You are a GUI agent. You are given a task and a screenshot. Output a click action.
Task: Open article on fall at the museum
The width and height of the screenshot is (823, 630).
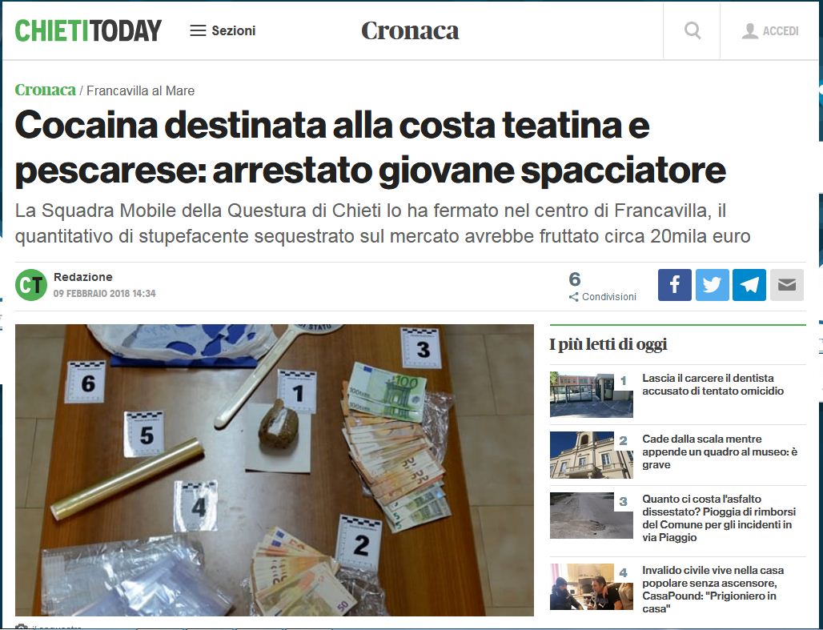720,451
